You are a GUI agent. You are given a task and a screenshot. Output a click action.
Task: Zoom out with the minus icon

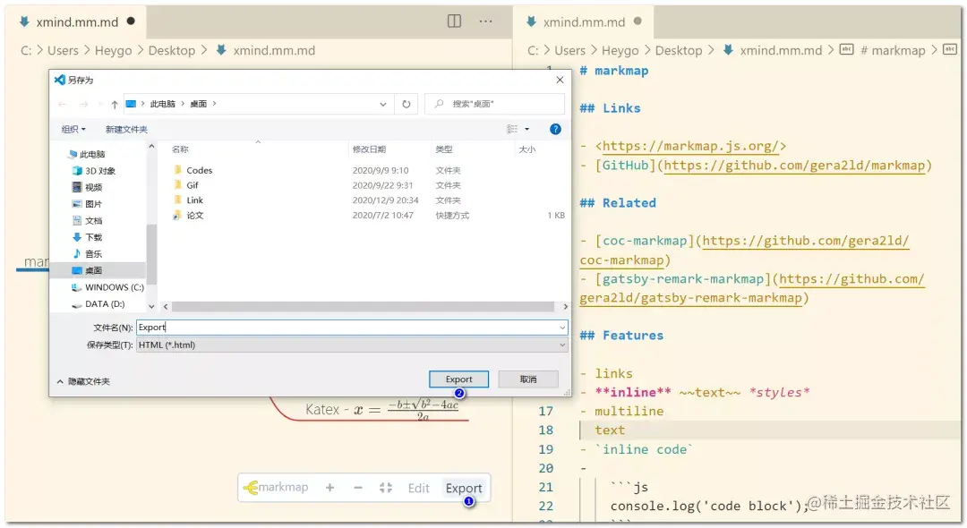(x=357, y=488)
